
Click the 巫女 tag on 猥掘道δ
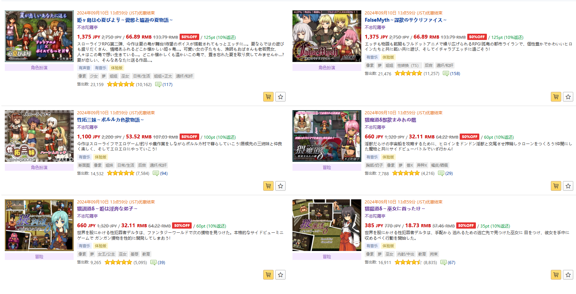click(x=390, y=254)
